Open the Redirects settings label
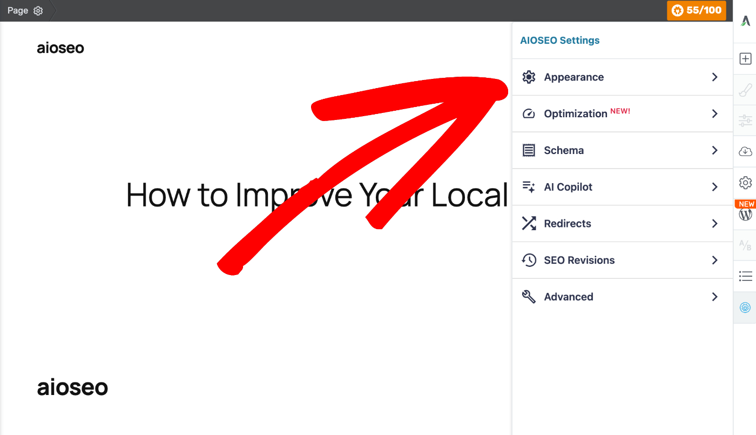Viewport: 756px width, 435px height. point(568,224)
